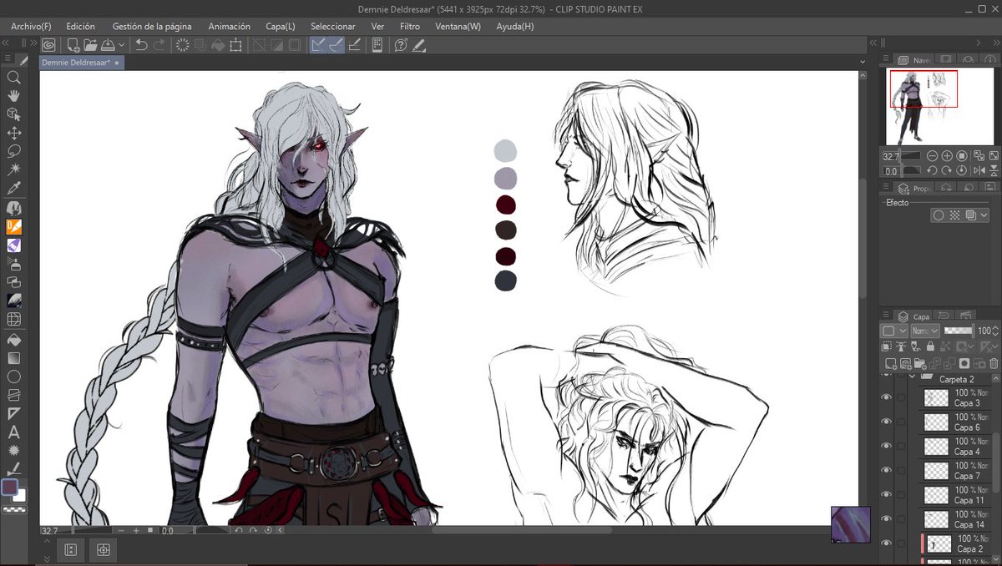Hide layer Capa 11
The image size is (1002, 566).
(887, 495)
